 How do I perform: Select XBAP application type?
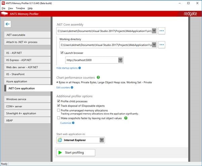coord(27,120)
